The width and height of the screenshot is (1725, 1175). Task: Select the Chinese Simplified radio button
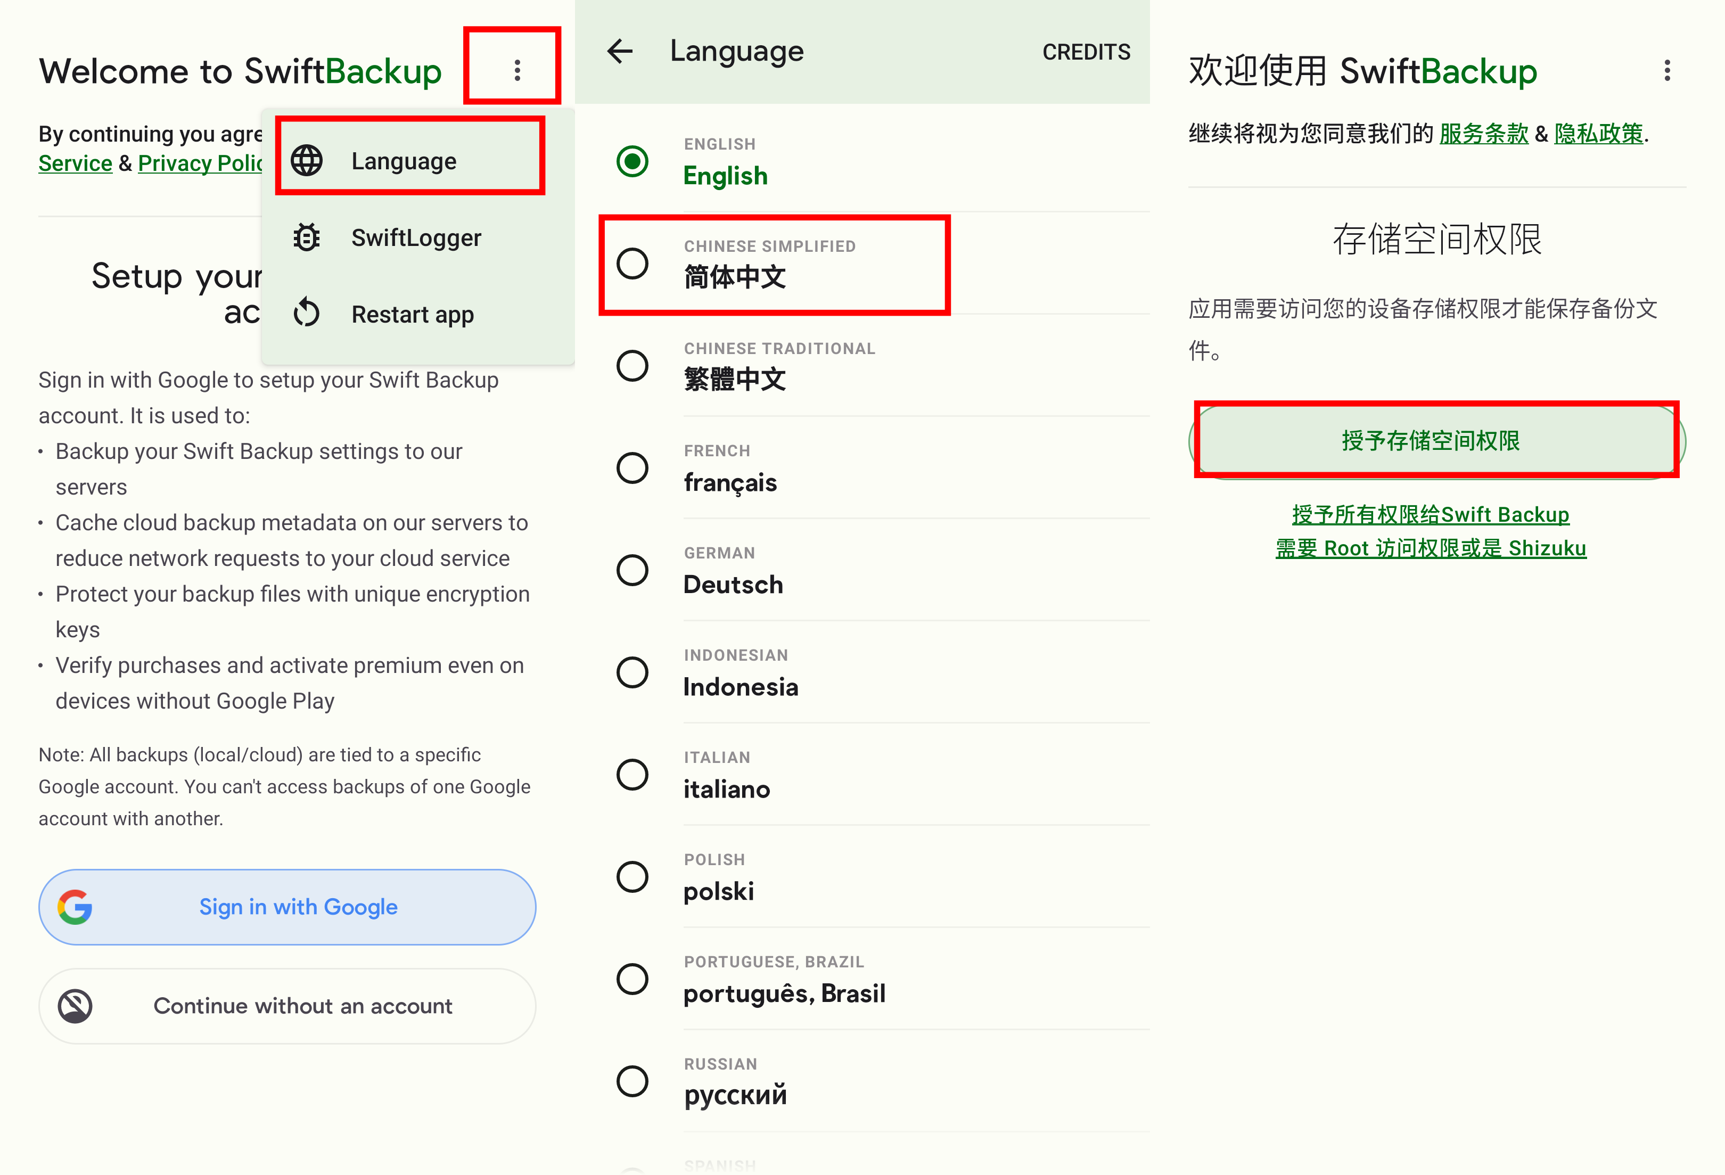[x=632, y=264]
